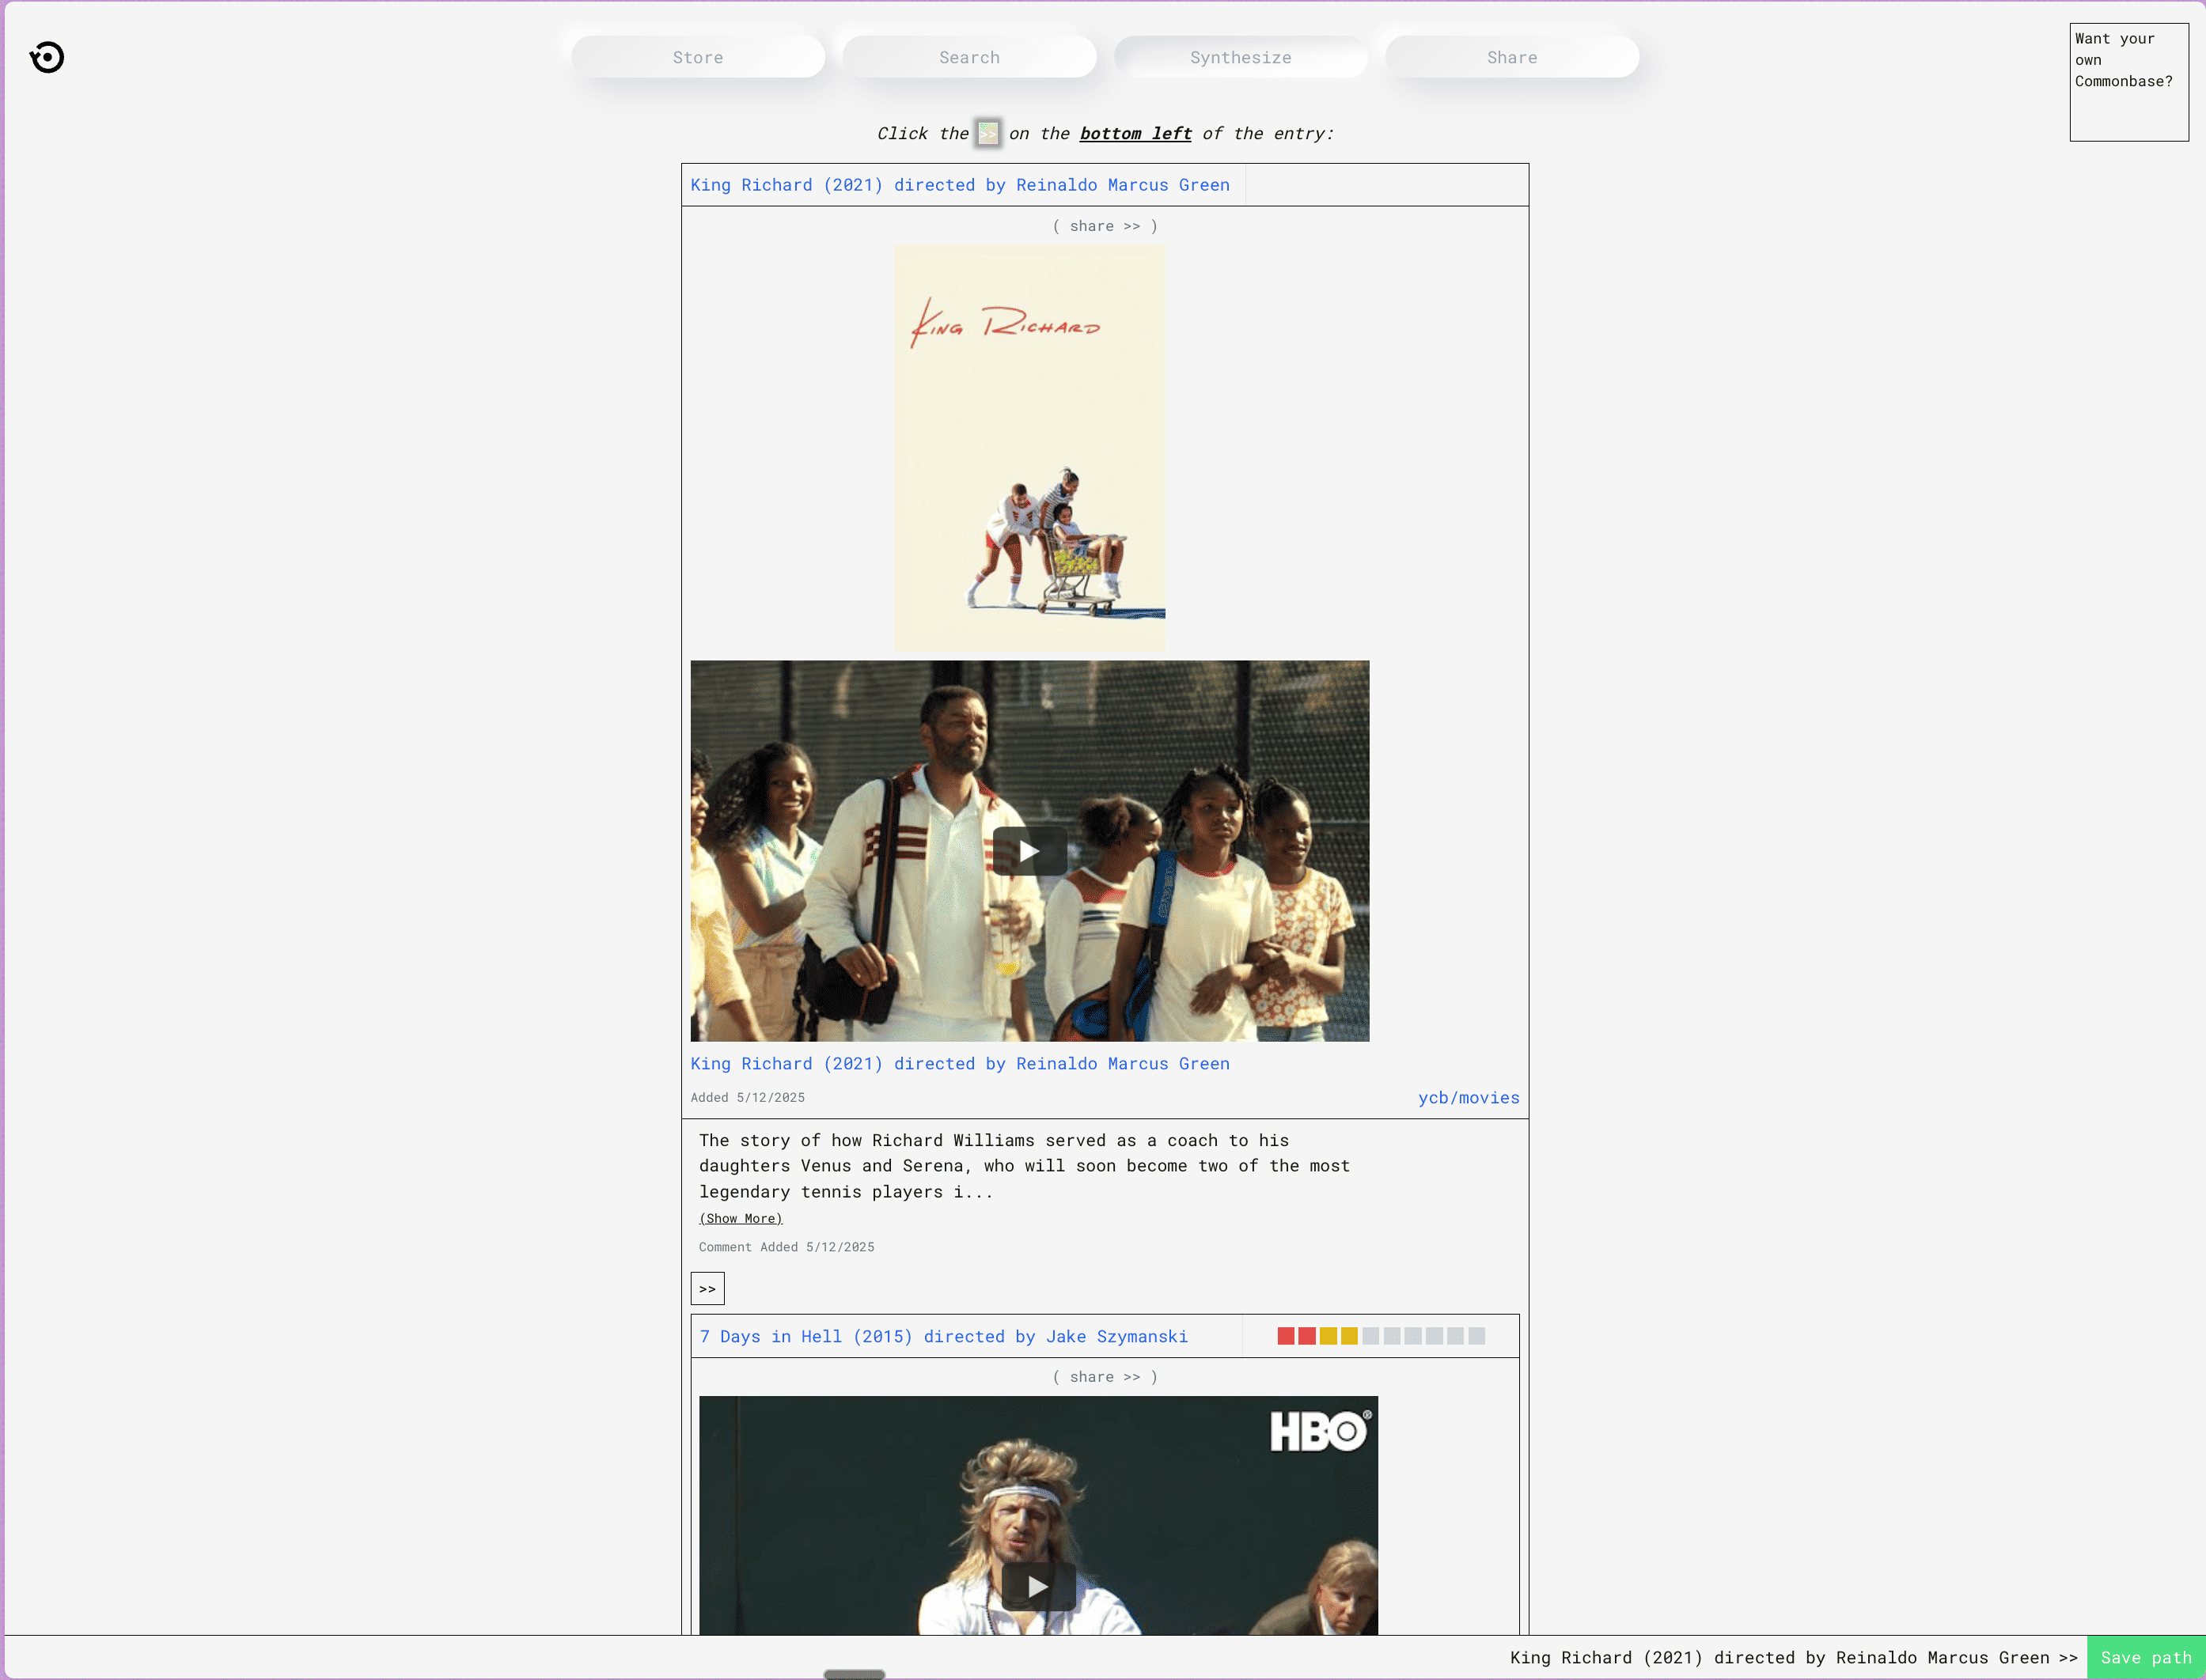Switch to the Synthesize tab

pos(1241,57)
